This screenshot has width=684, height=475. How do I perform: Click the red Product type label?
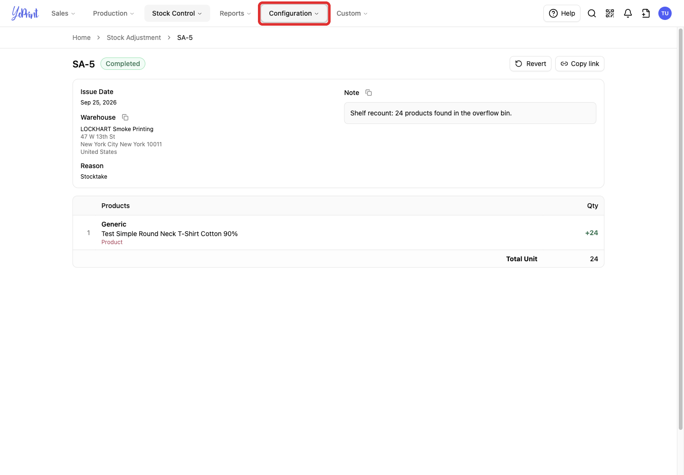[x=112, y=242]
